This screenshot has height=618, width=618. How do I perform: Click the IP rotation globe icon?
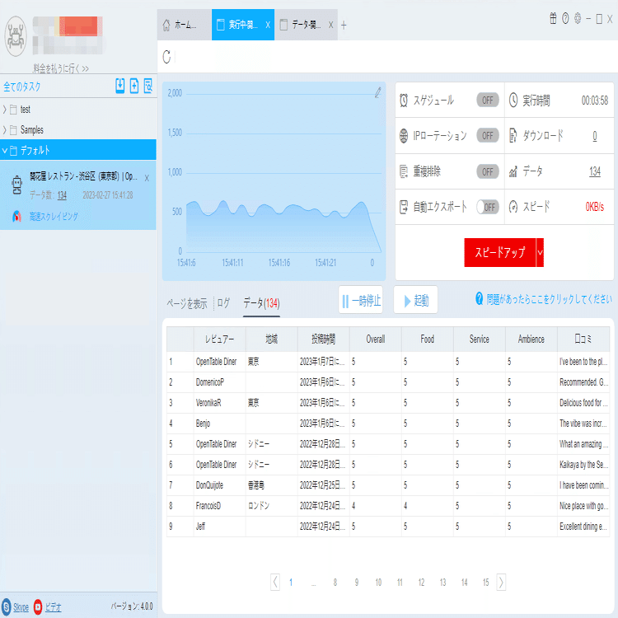404,136
